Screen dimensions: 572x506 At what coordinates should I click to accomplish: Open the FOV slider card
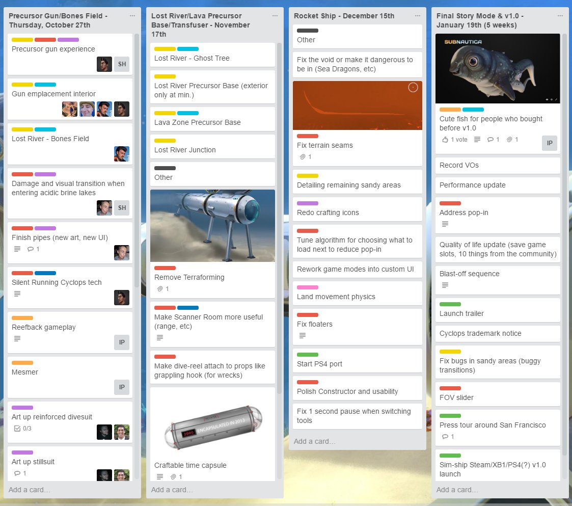498,394
